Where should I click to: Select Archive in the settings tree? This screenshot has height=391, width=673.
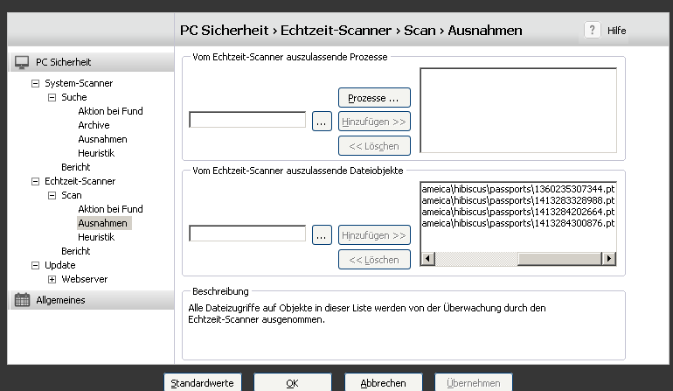(94, 125)
